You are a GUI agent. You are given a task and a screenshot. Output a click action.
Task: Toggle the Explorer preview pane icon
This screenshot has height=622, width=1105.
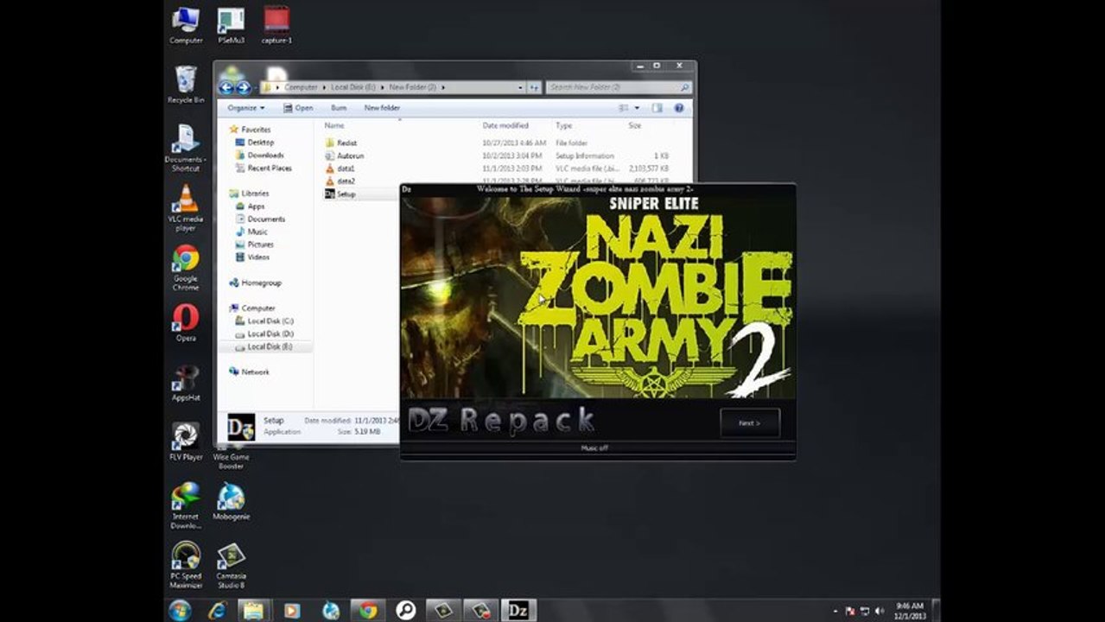[x=657, y=108]
